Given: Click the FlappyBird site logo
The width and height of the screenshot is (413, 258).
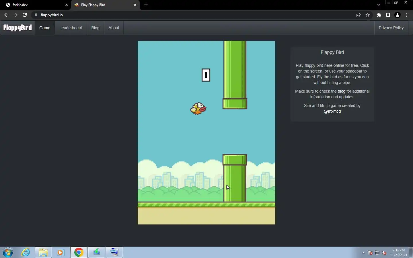Looking at the screenshot, I should click(17, 28).
